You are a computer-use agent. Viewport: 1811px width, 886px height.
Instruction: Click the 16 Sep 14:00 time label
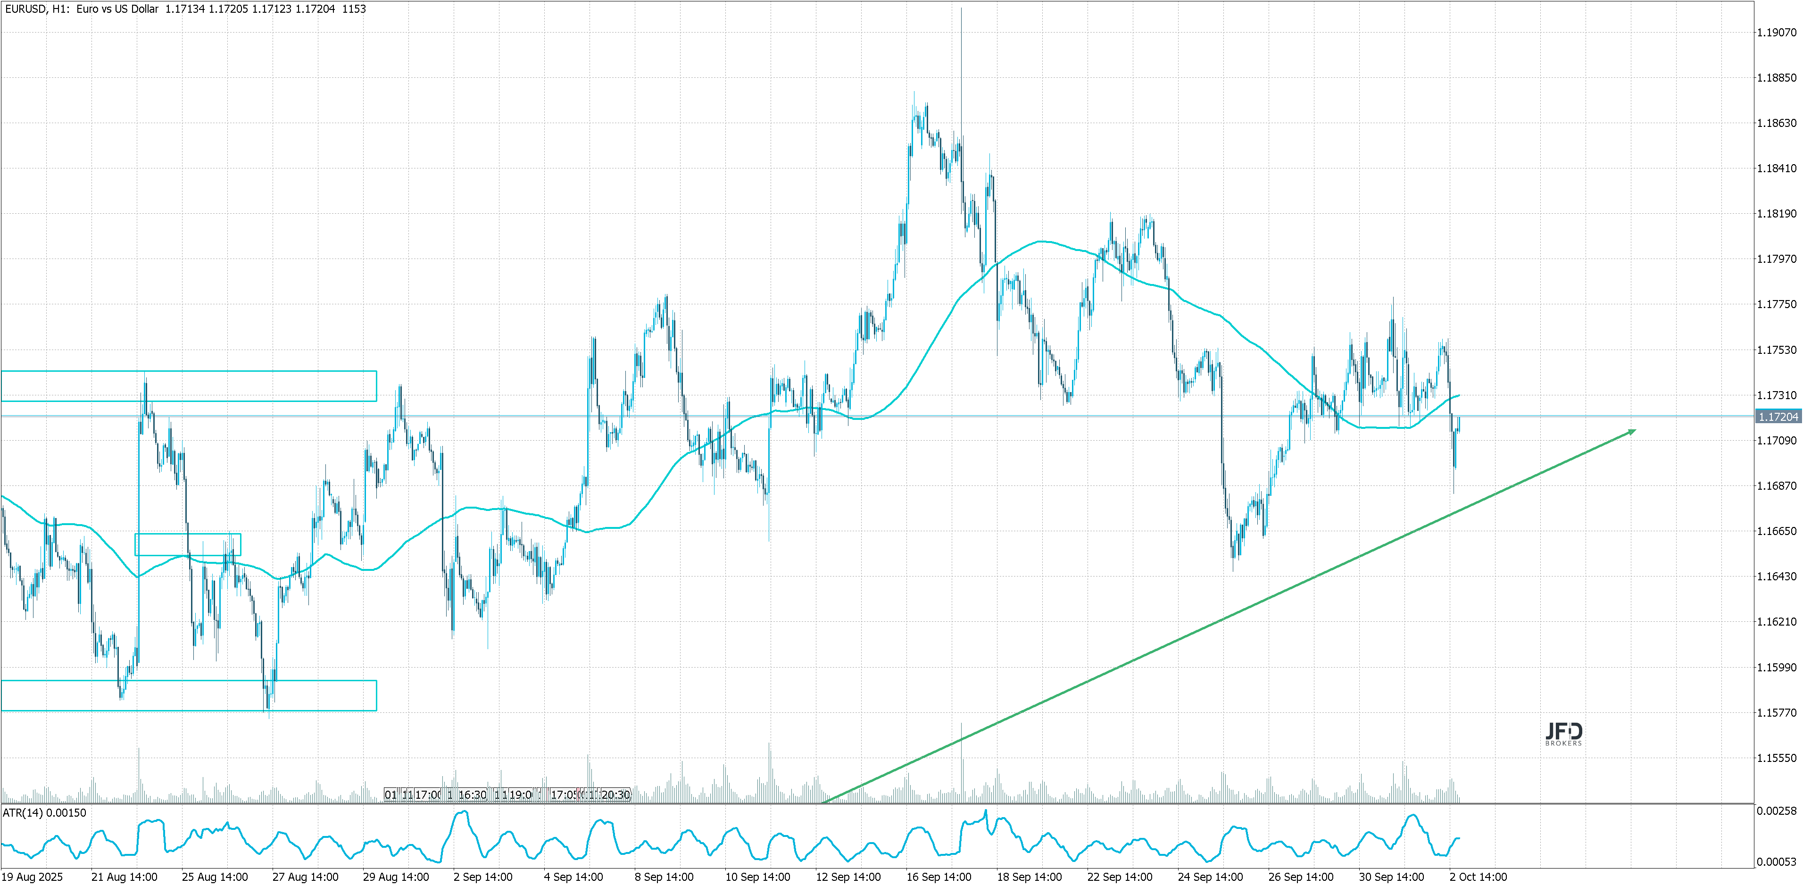point(939,877)
